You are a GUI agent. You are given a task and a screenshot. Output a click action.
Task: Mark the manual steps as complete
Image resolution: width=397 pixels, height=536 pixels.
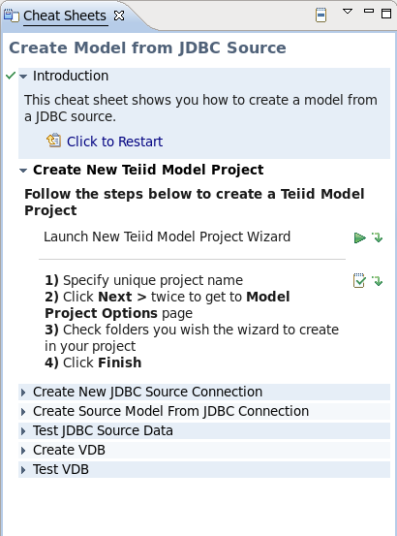pyautogui.click(x=359, y=281)
